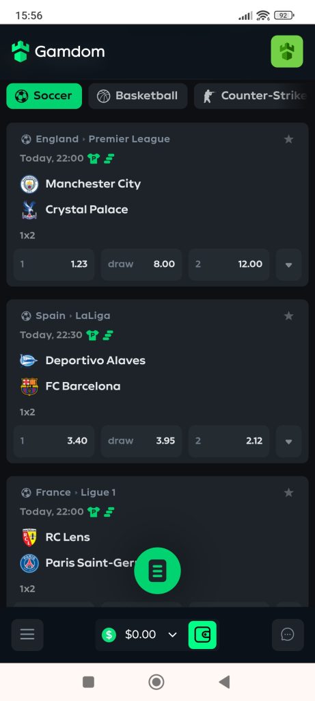Tap the floating green bet slip button
The image size is (315, 701).
point(157,570)
